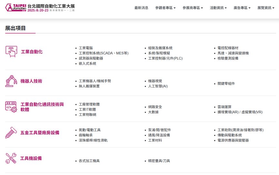Click the 工具機設備 heading
Screen dimensions: 279x175
[31, 158]
